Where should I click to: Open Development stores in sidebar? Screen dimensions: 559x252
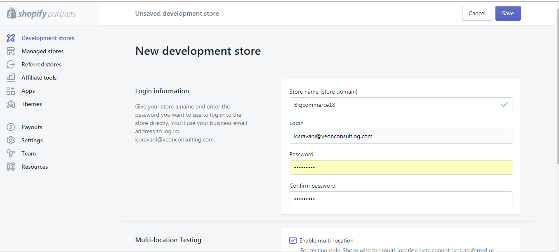[48, 38]
